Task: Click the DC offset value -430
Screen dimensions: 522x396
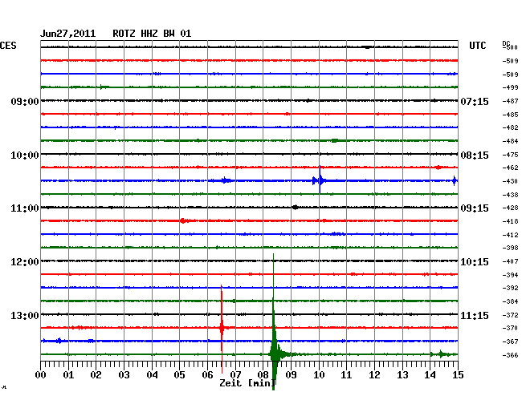Action: pos(510,181)
